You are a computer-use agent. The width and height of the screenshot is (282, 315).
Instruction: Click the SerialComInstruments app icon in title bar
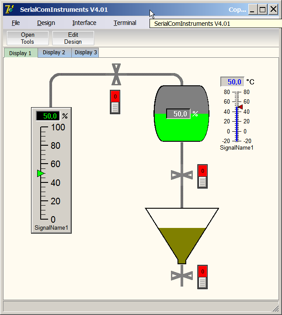tap(10, 9)
